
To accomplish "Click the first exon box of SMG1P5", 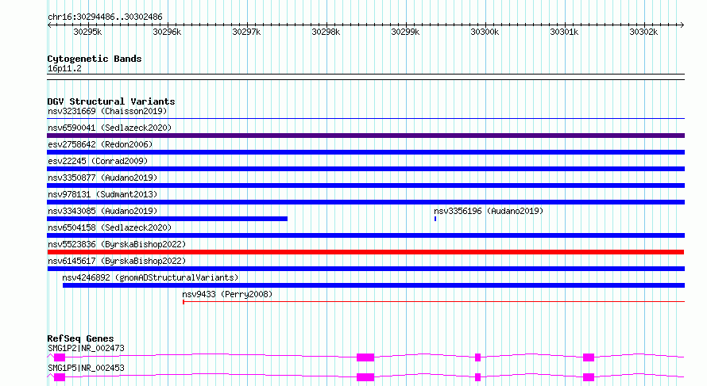I will (x=60, y=377).
